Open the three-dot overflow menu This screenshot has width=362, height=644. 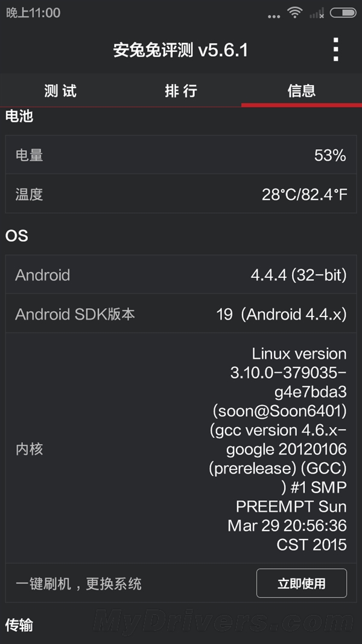tap(335, 50)
